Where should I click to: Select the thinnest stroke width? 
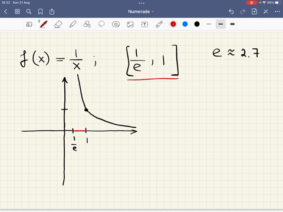tap(209, 24)
